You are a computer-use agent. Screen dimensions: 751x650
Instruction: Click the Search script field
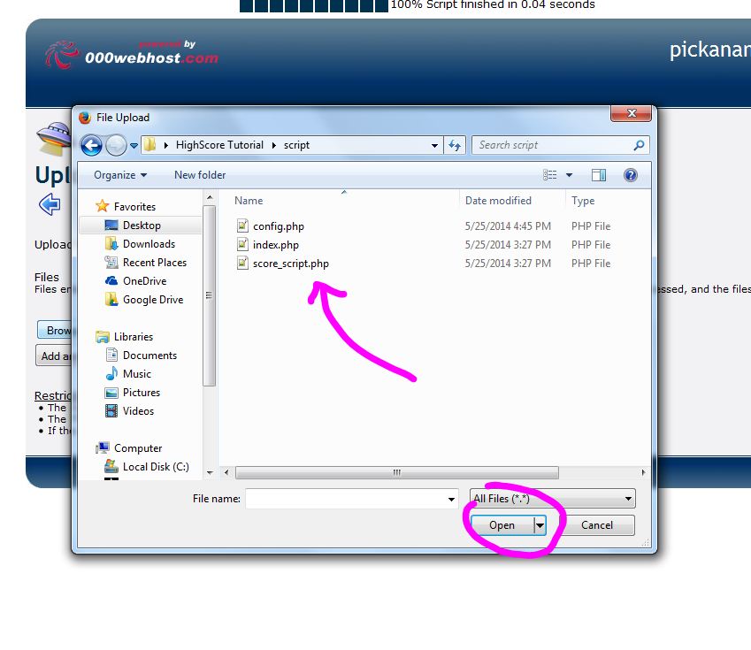(553, 145)
